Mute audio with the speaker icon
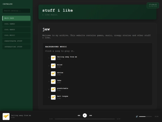The image size is (162, 122). pos(137,116)
